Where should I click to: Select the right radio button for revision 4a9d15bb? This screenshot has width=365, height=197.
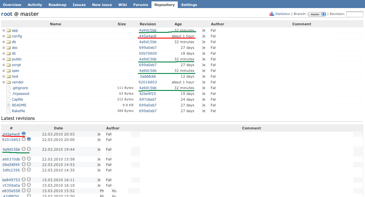tap(29, 149)
